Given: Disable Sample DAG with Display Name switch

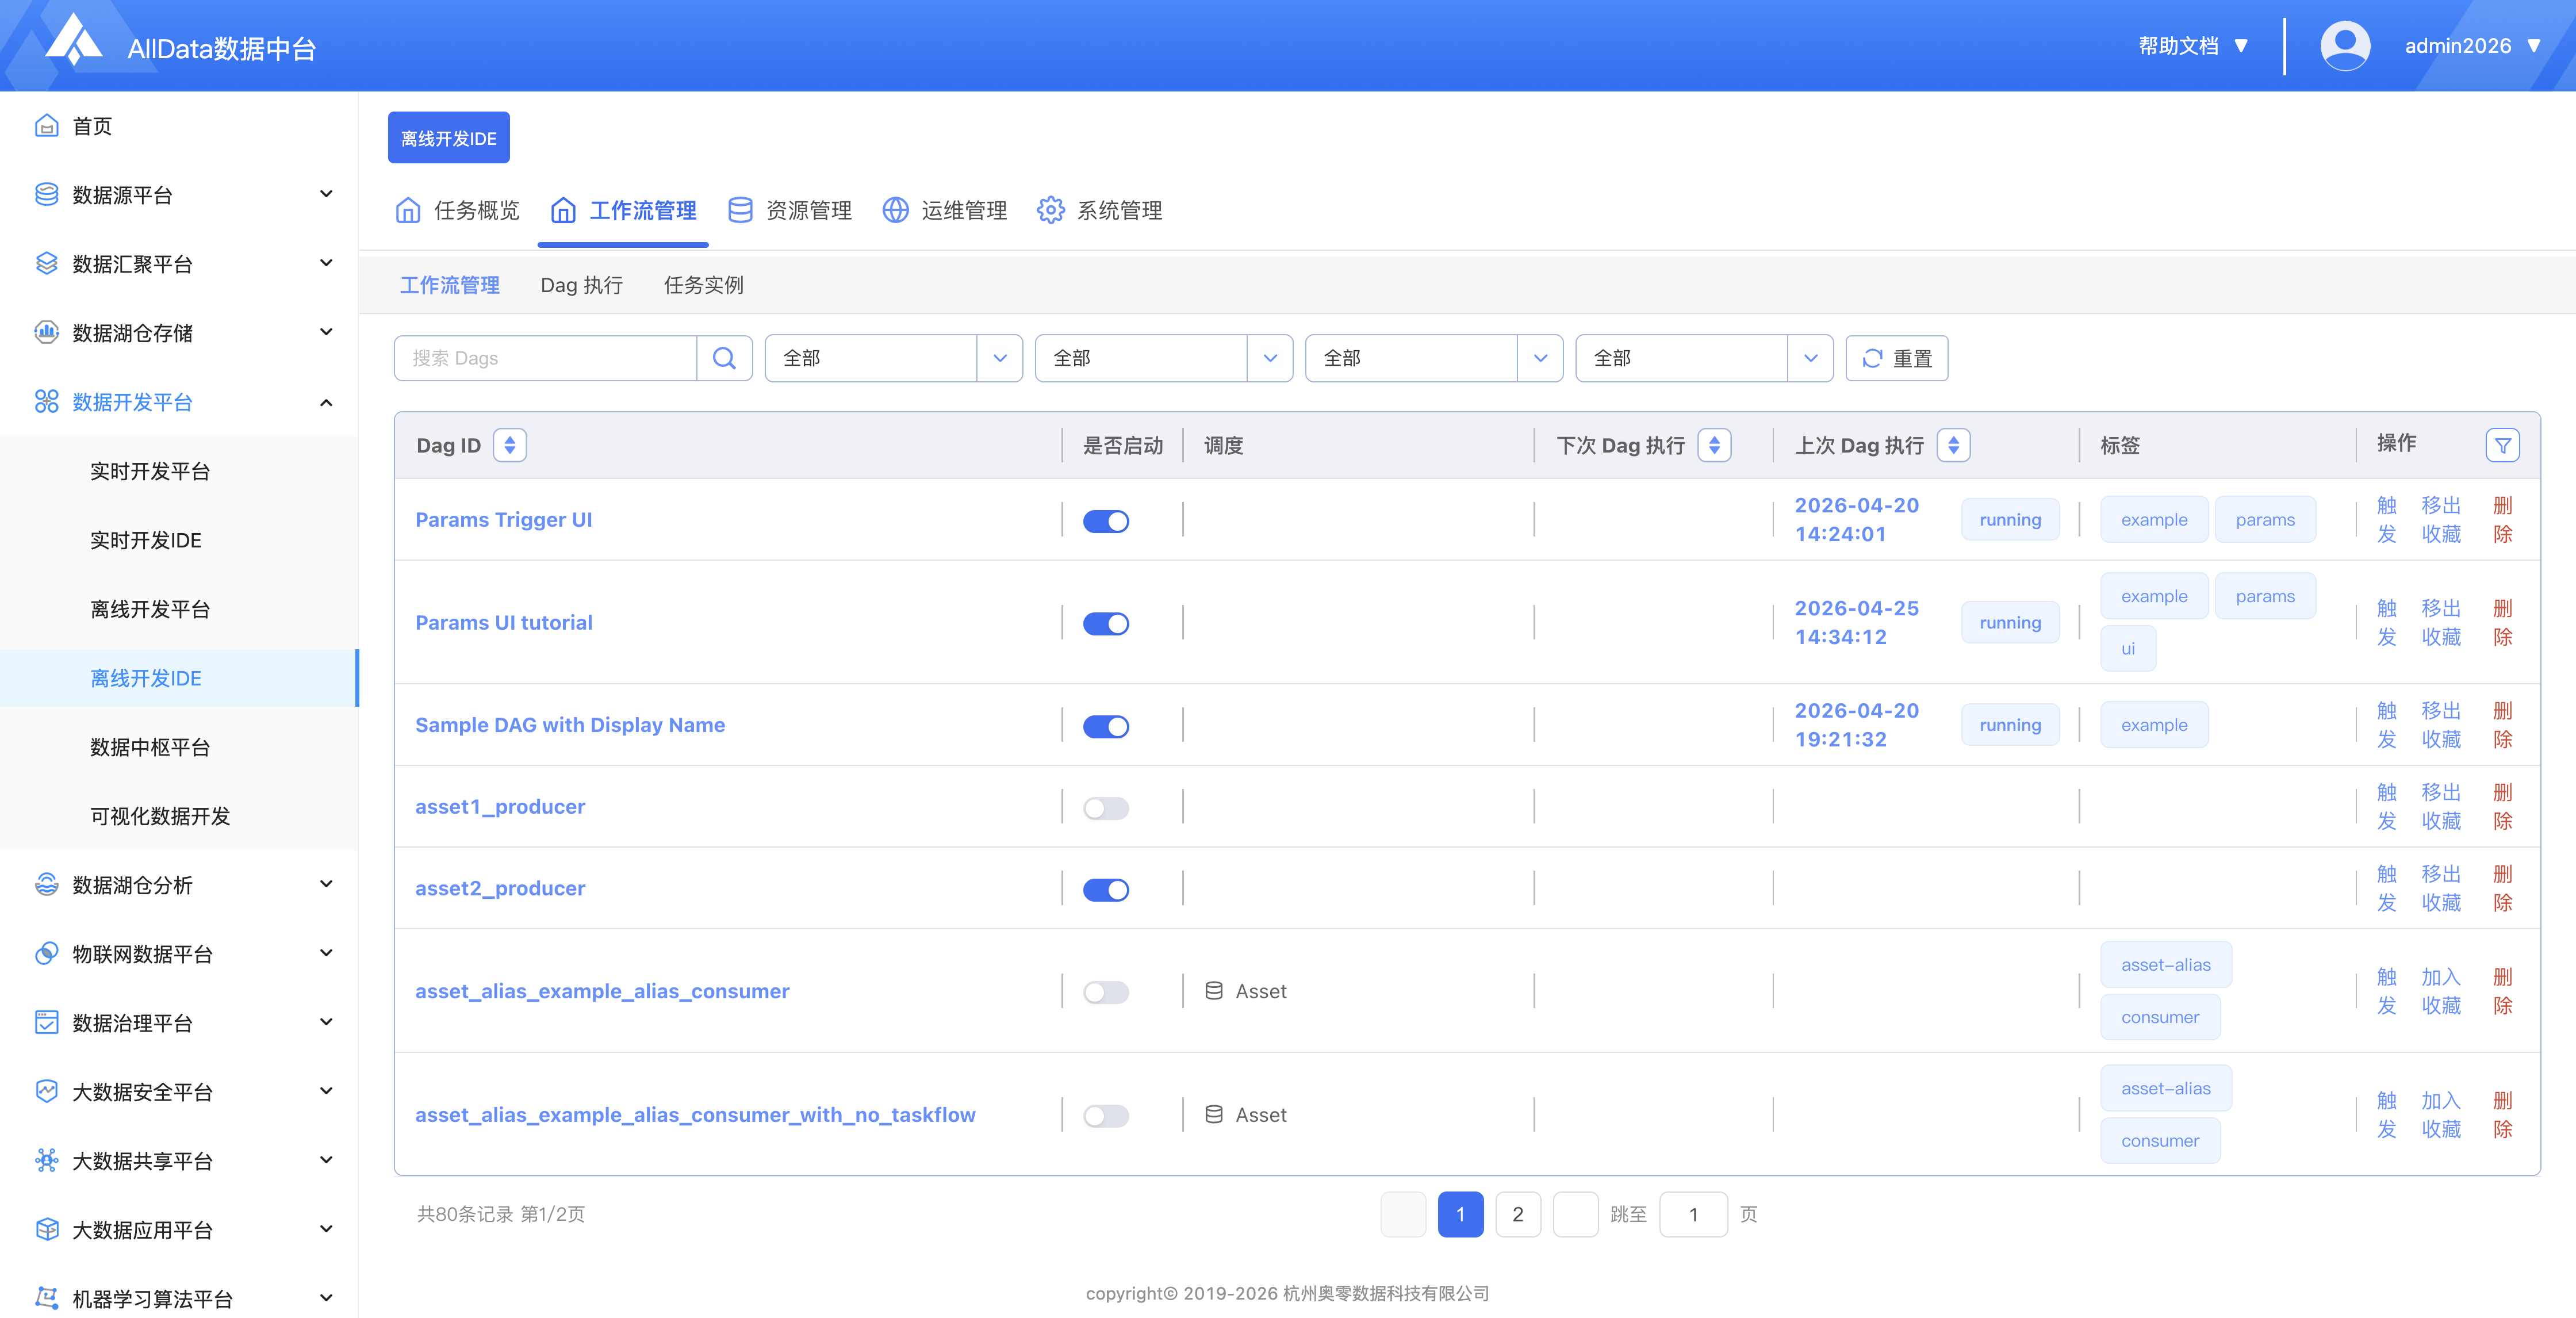Looking at the screenshot, I should pyautogui.click(x=1106, y=727).
